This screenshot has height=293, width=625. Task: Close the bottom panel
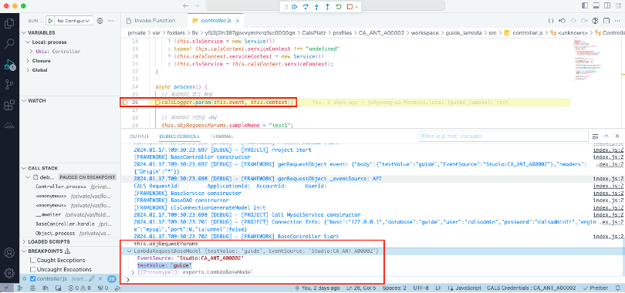tap(617, 136)
